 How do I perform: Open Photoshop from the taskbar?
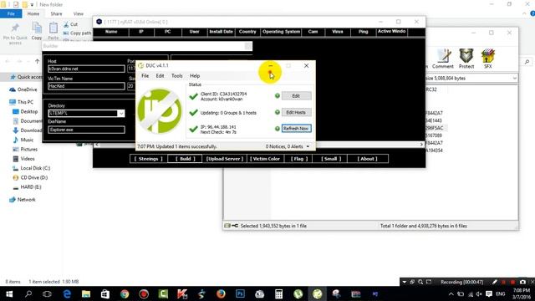240,293
